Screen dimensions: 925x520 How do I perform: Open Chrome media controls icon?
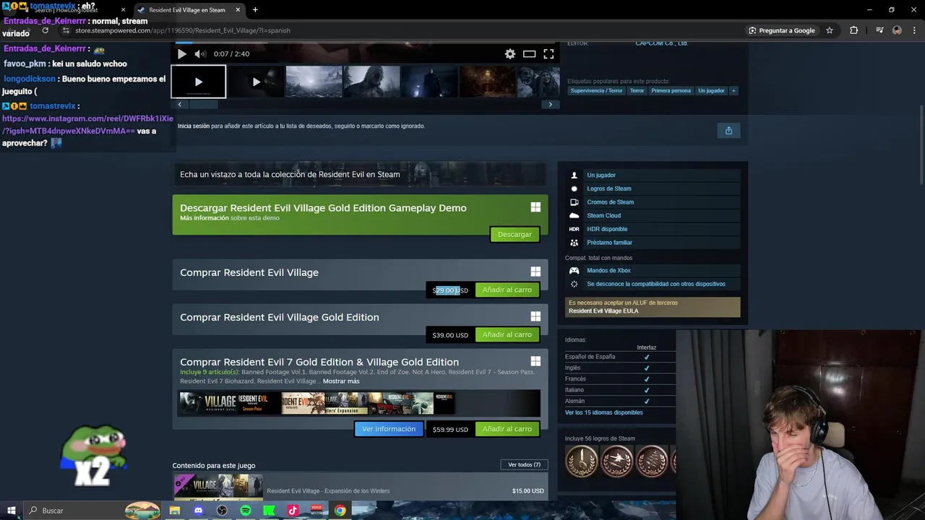click(x=879, y=30)
